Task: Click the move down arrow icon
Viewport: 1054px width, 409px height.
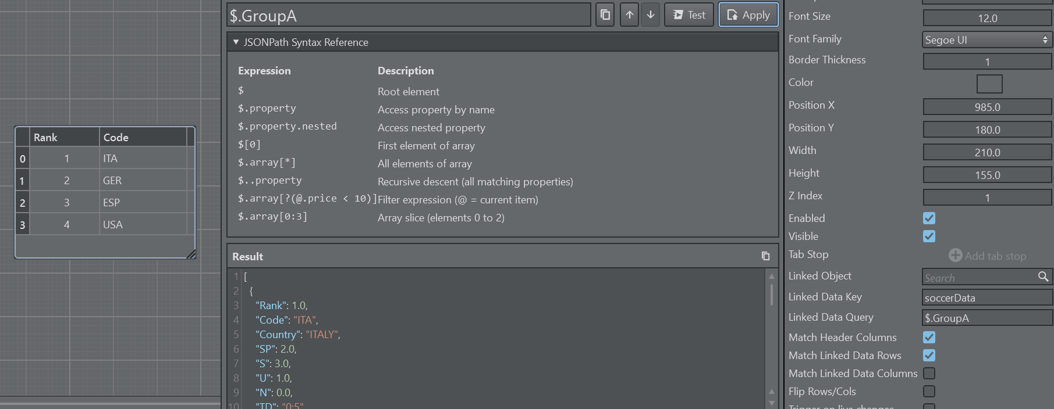Action: pyautogui.click(x=651, y=15)
